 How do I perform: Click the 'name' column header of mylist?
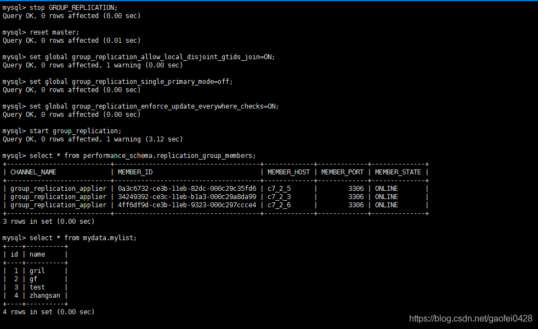37,254
